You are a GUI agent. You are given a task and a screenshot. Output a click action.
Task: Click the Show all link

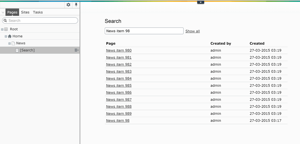[x=192, y=31]
